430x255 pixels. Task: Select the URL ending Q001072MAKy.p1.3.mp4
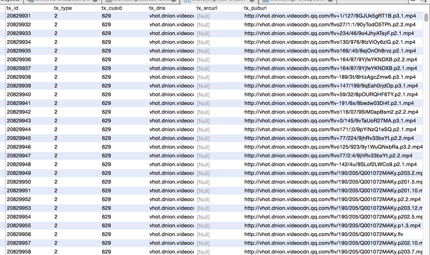[332, 226]
